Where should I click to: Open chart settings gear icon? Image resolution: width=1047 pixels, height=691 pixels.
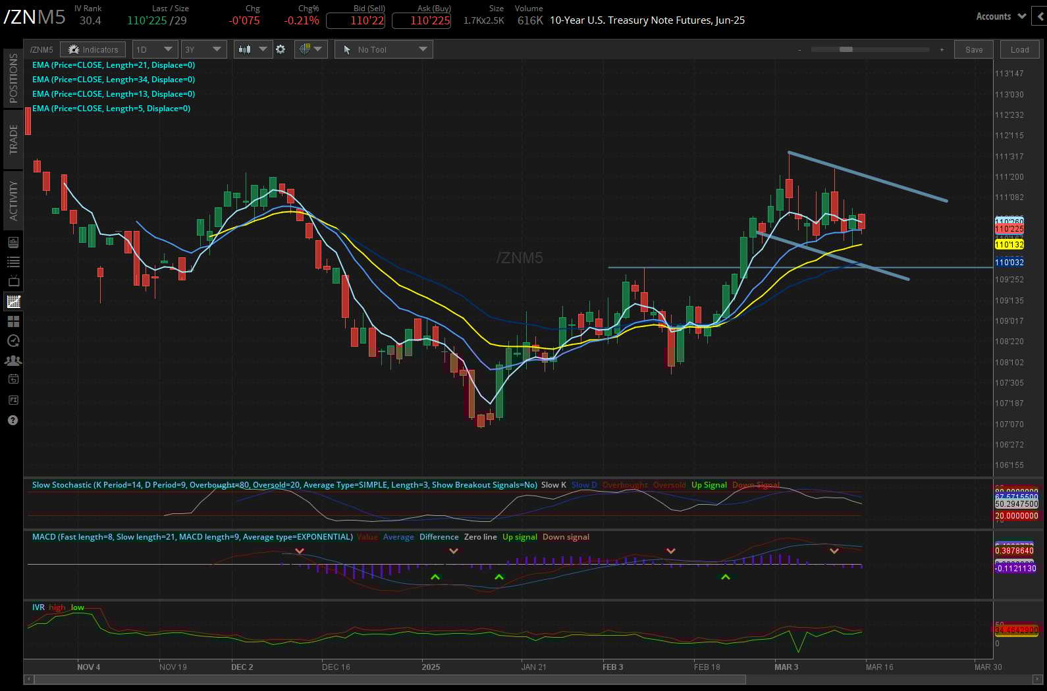[x=281, y=49]
